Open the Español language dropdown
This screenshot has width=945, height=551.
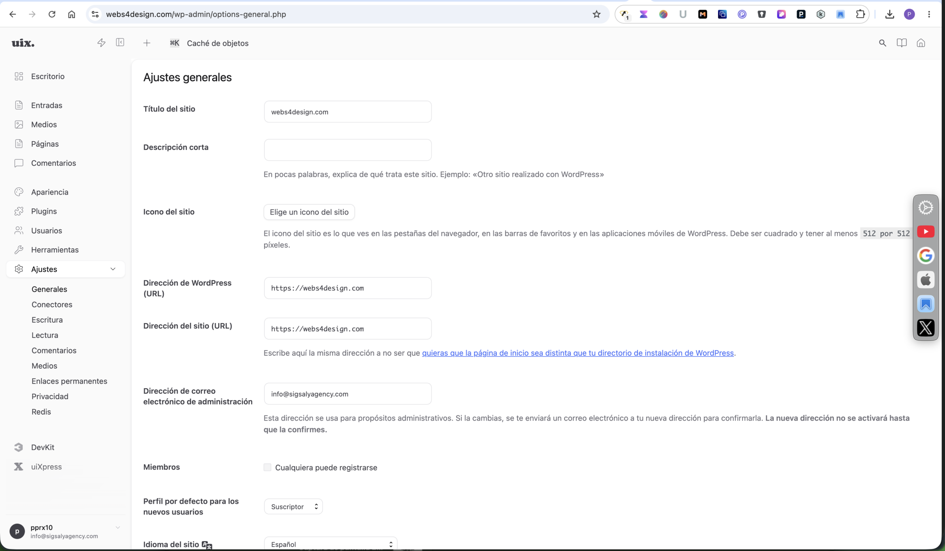click(x=330, y=544)
